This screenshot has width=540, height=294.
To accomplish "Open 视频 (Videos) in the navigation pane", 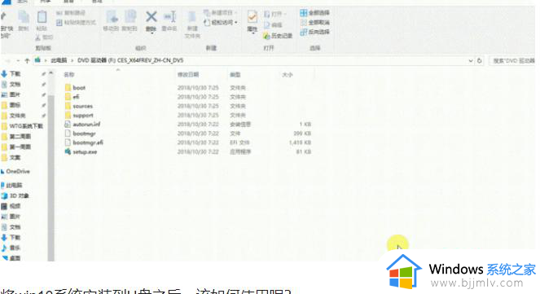I will [x=11, y=206].
